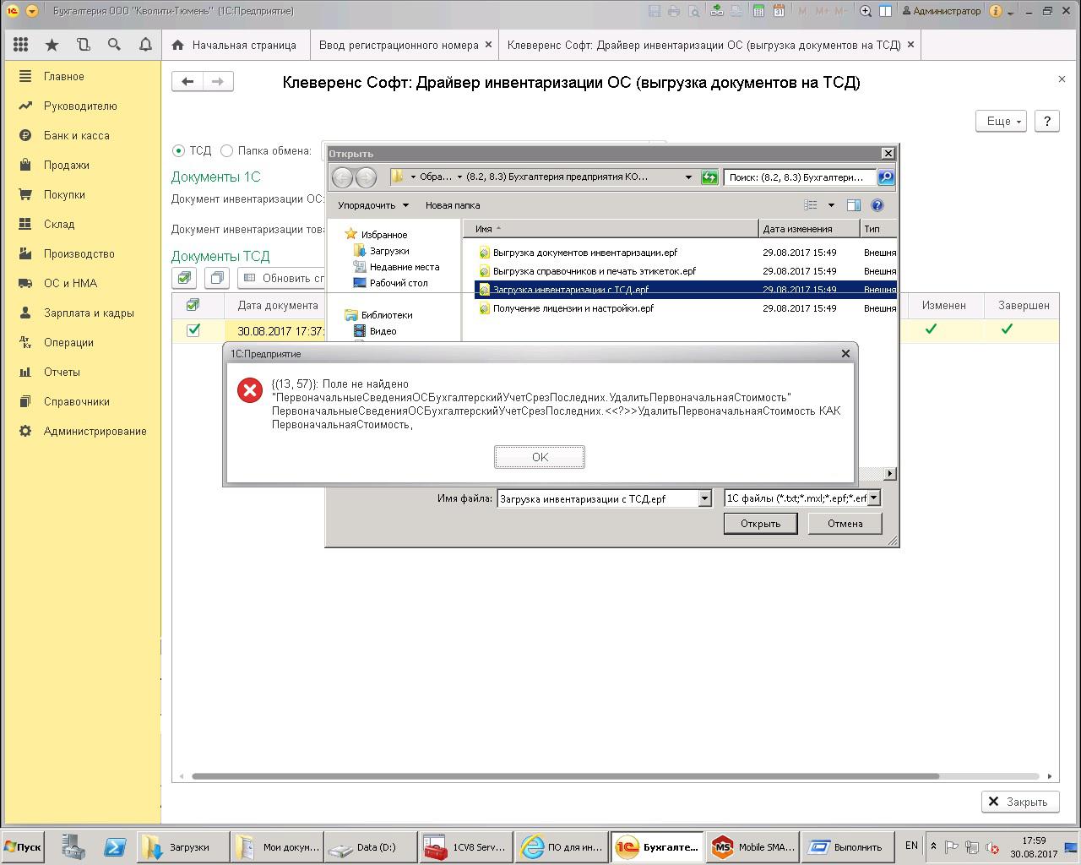1081x865 pixels.
Task: Open the Зарплата и кадры section
Action: pos(89,313)
